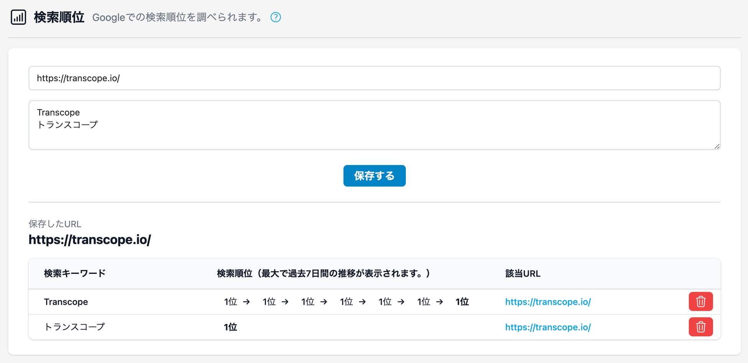The width and height of the screenshot is (748, 363).
Task: Click the 検索順位 history column header
Action: [x=323, y=273]
